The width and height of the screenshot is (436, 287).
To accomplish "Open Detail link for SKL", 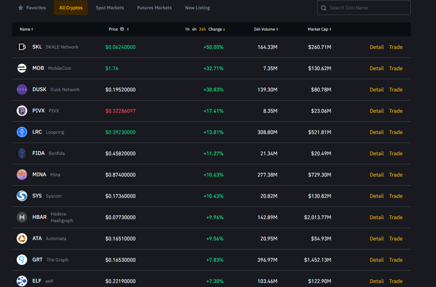I will click(377, 47).
